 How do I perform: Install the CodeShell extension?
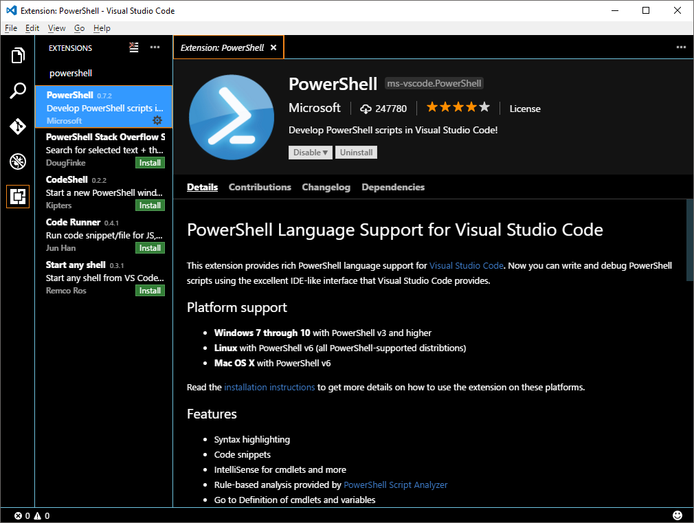point(150,205)
